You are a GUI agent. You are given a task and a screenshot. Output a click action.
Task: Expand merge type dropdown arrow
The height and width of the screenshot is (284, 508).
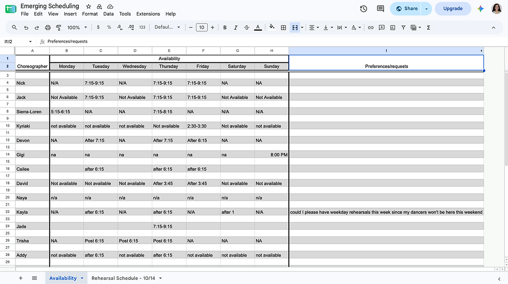[x=302, y=28]
